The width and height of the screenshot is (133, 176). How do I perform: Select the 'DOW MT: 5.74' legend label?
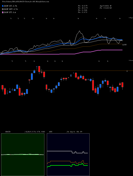point(11,9)
